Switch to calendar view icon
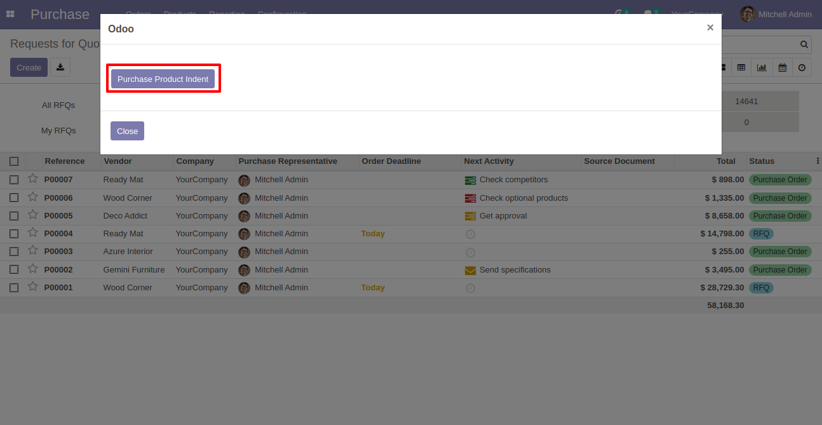This screenshot has width=822, height=425. [x=783, y=67]
